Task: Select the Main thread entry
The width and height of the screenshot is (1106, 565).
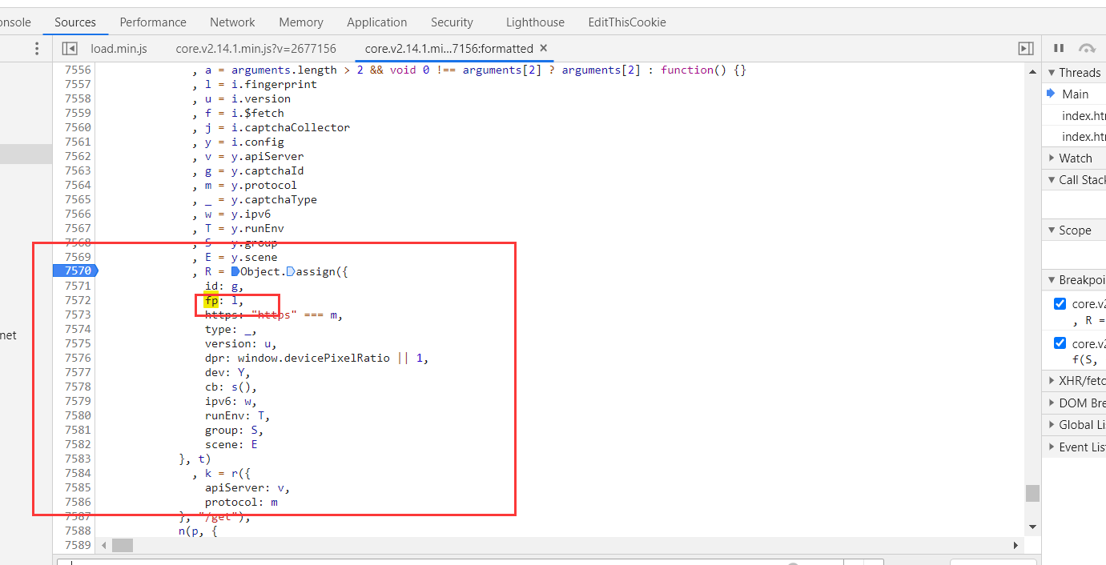Action: click(x=1075, y=94)
